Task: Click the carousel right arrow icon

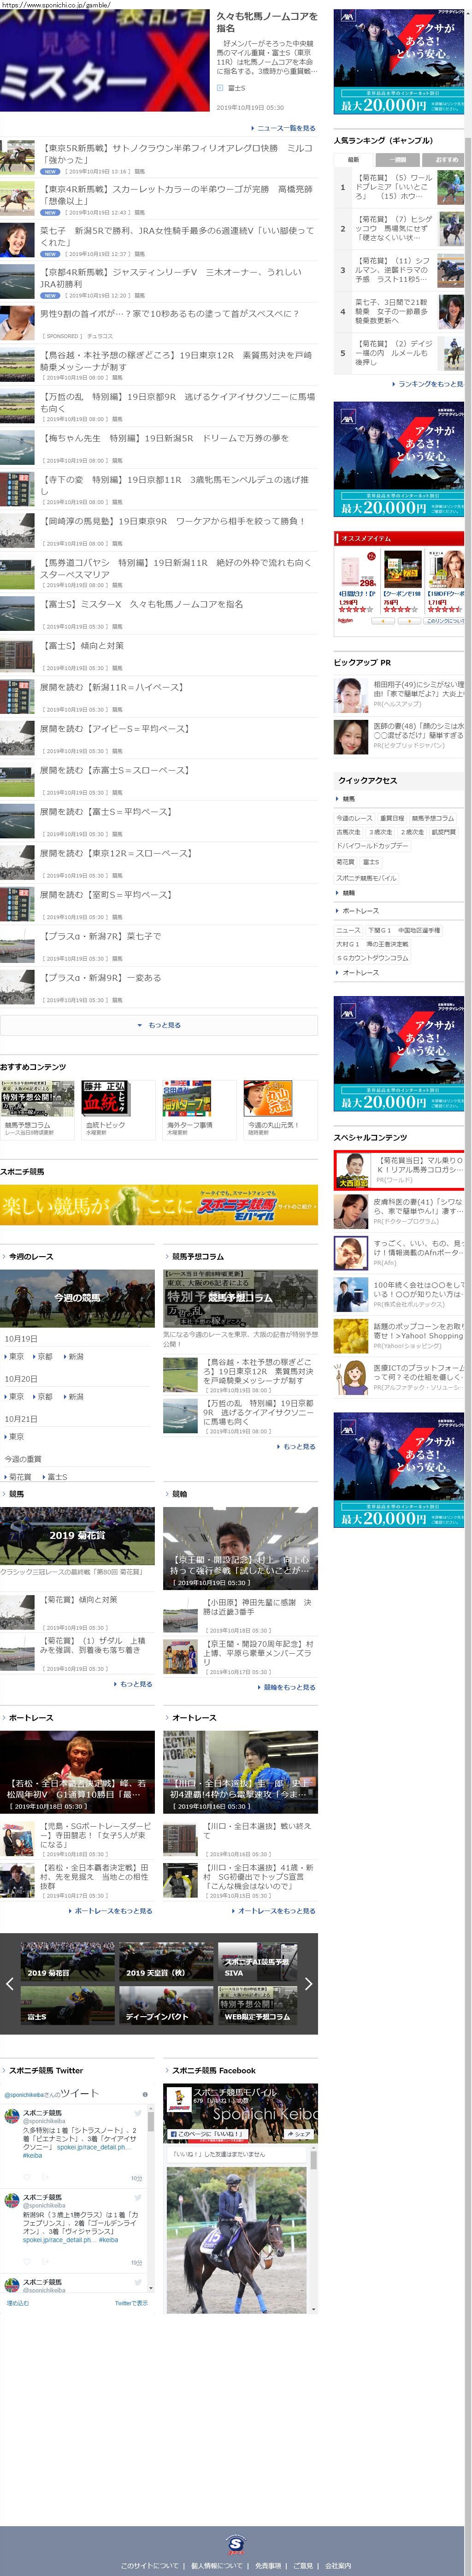Action: click(308, 1983)
